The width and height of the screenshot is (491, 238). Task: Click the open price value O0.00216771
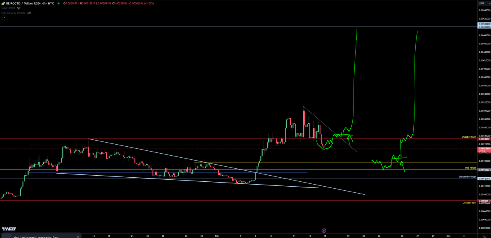click(72, 3)
